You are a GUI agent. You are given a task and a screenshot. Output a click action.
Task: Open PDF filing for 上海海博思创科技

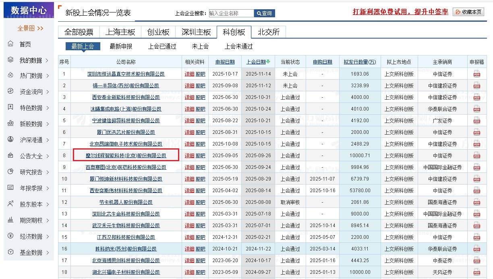point(477,261)
